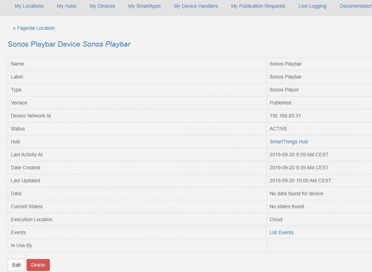
Task: Go to My Hubs page
Action: 67,6
